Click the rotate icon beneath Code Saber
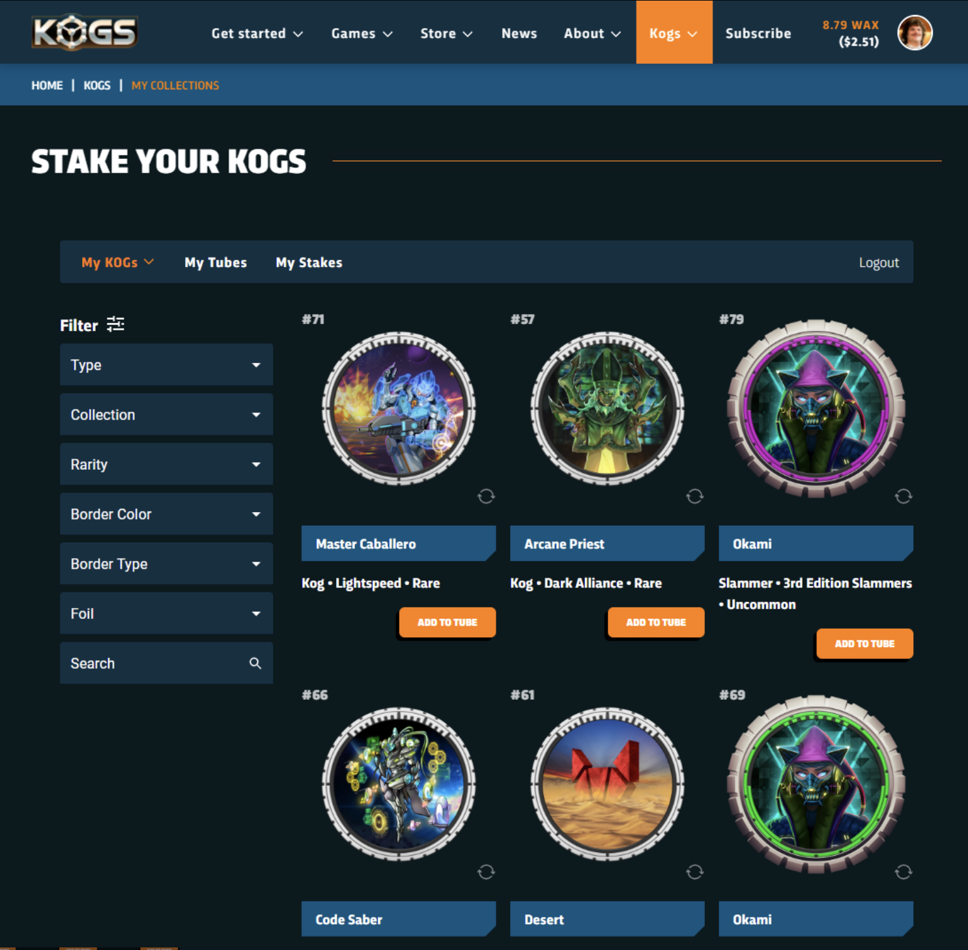The image size is (968, 950). [x=486, y=872]
